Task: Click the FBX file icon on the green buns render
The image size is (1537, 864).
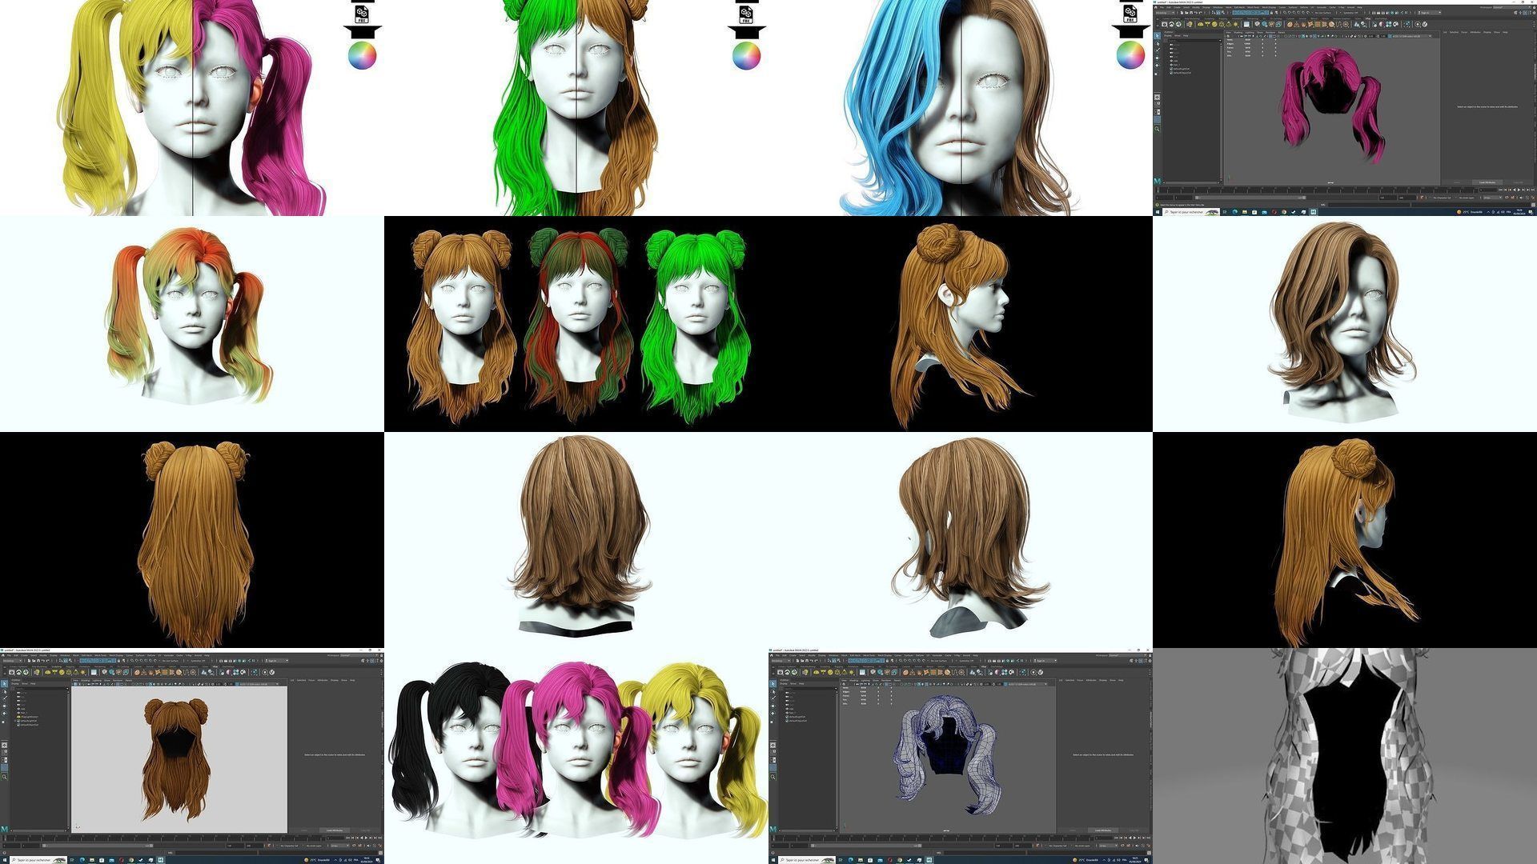Action: (x=746, y=14)
